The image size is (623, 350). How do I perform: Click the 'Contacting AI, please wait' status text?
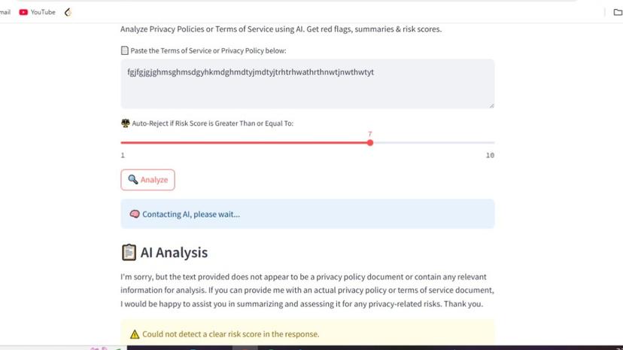(191, 215)
